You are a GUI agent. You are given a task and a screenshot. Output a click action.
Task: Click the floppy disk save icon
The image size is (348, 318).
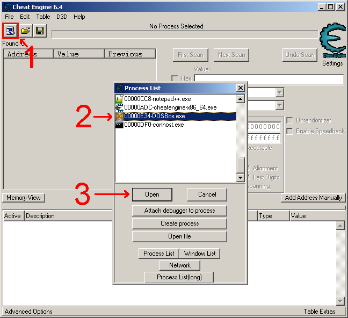coord(40,31)
